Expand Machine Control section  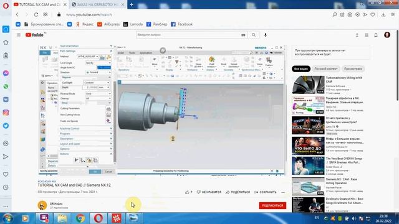click(x=86, y=129)
